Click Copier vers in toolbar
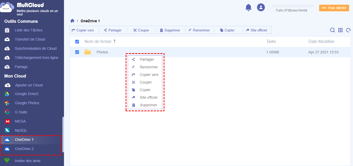Image resolution: width=353 pixels, height=166 pixels. pos(83,30)
